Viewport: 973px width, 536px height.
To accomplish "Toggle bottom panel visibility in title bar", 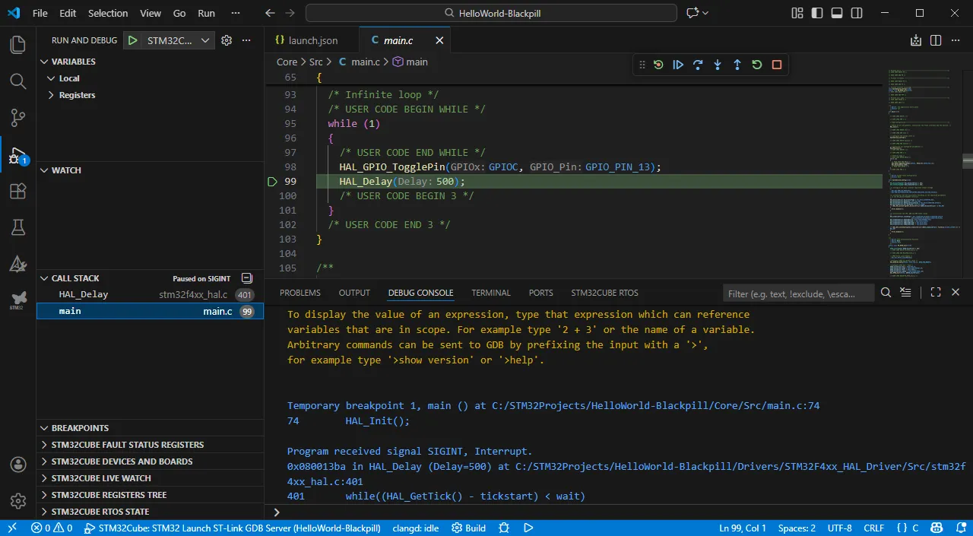I will click(x=837, y=13).
